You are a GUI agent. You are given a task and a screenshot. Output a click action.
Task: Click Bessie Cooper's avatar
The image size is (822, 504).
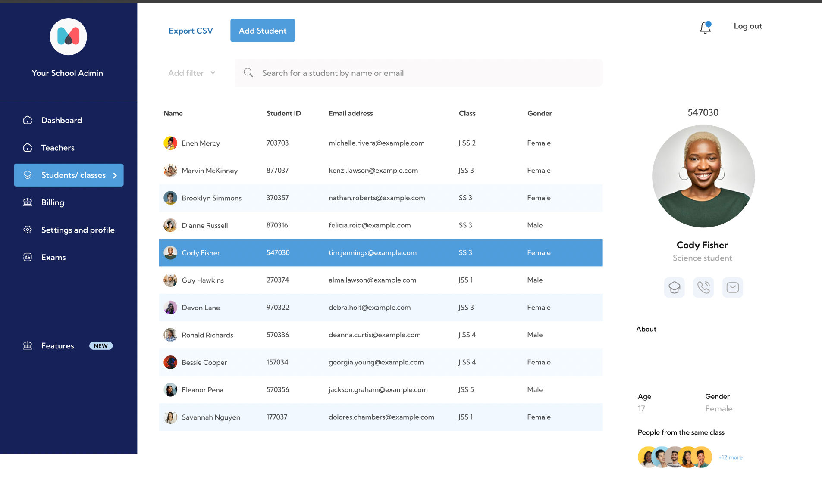170,362
